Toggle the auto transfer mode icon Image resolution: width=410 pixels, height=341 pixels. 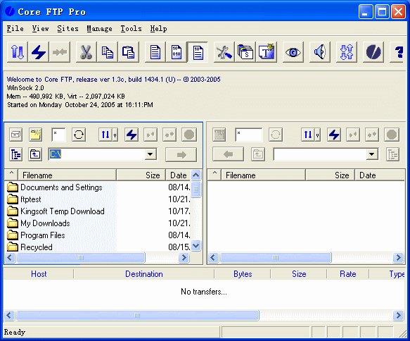198,52
